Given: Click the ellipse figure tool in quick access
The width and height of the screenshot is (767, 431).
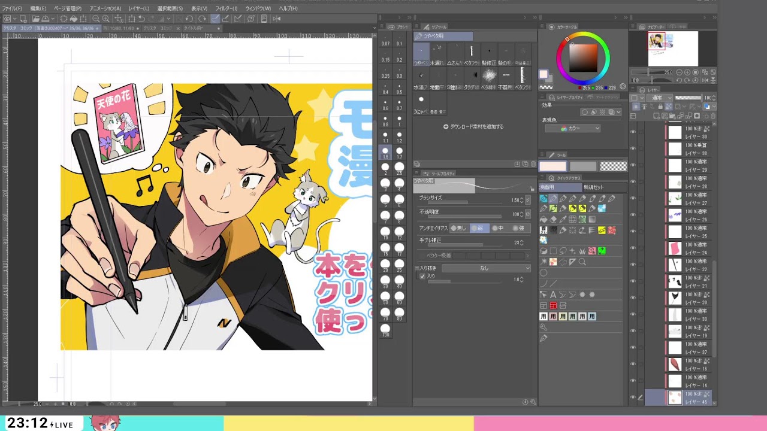Looking at the screenshot, I should (543, 272).
